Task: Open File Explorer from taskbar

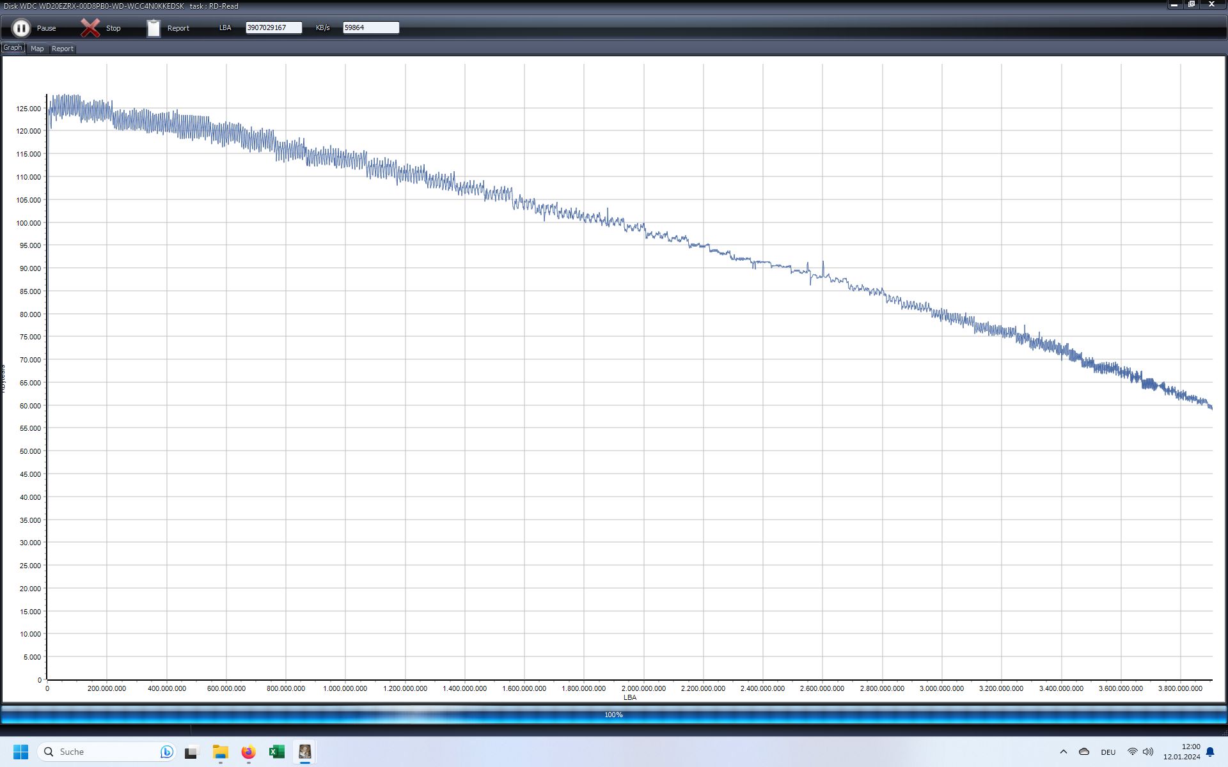Action: click(x=220, y=752)
